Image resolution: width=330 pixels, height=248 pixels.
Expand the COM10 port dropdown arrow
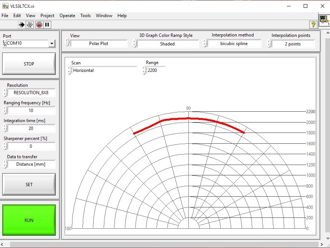click(52, 44)
